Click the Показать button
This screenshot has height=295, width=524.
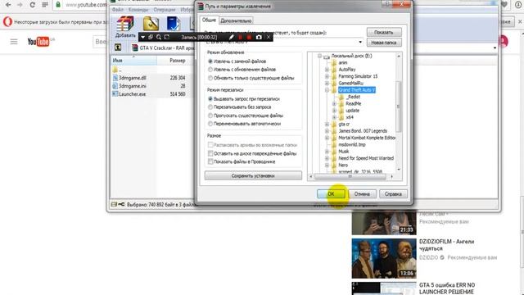coord(384,32)
